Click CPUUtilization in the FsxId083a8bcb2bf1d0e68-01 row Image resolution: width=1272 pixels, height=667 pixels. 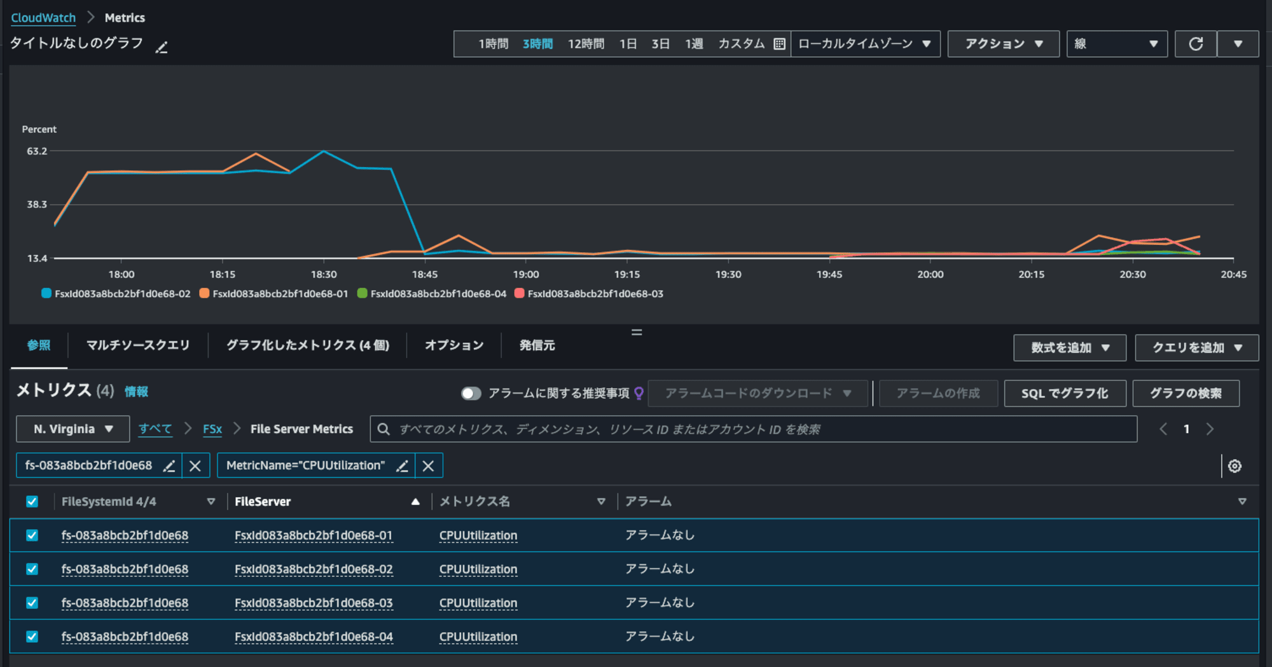pos(478,535)
